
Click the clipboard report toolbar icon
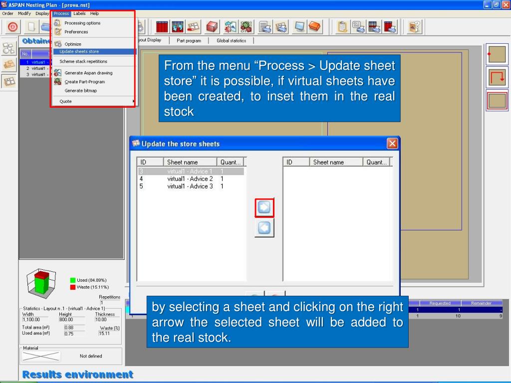pos(342,27)
